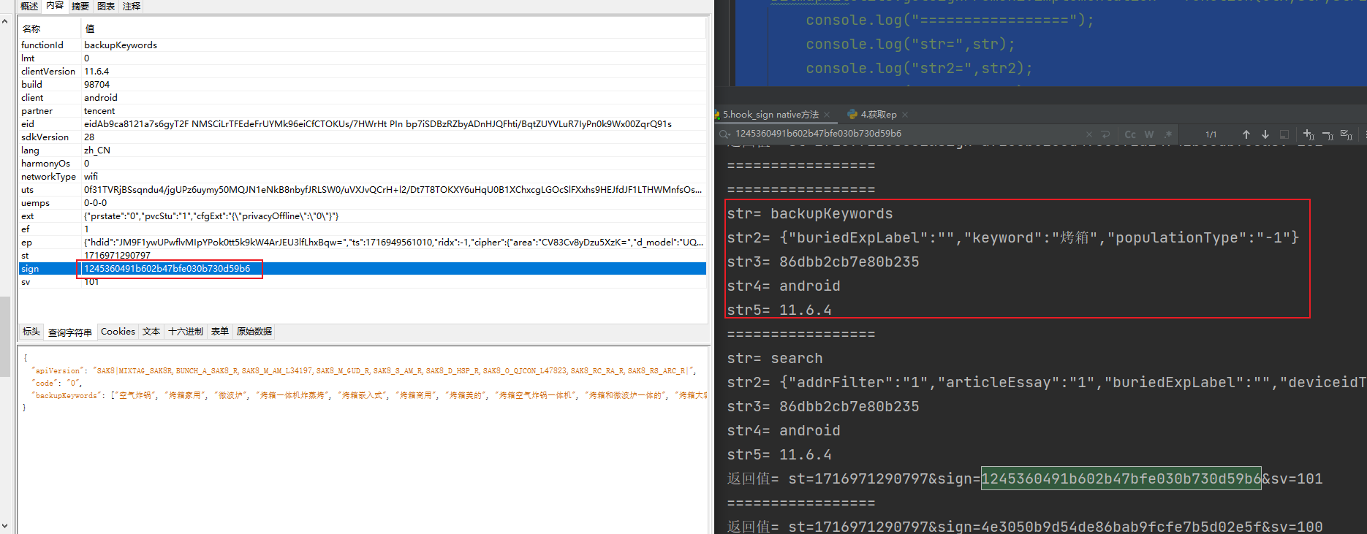Switch to Cookies bottom tab
This screenshot has width=1367, height=534.
point(118,332)
